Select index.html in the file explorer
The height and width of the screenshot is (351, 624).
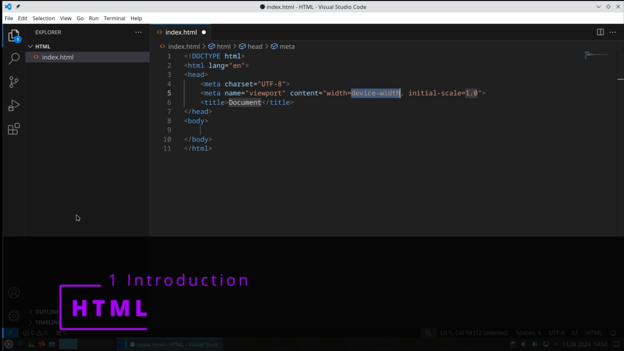[x=57, y=57]
